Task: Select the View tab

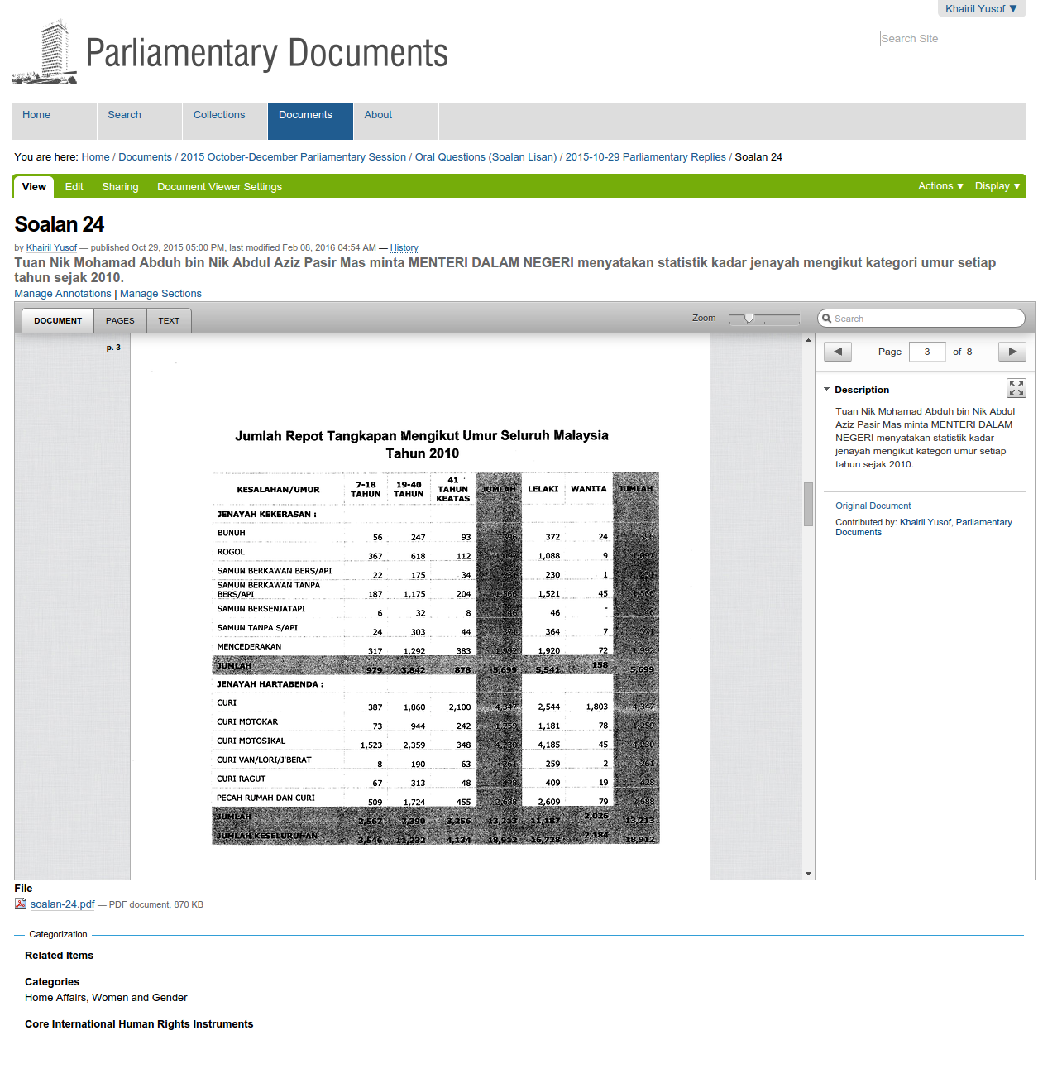Action: (34, 187)
